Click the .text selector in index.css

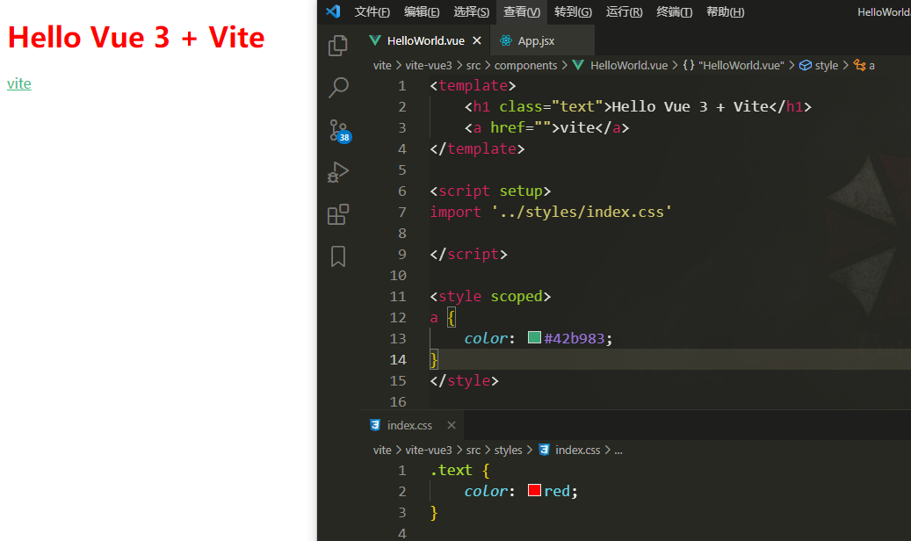(452, 470)
